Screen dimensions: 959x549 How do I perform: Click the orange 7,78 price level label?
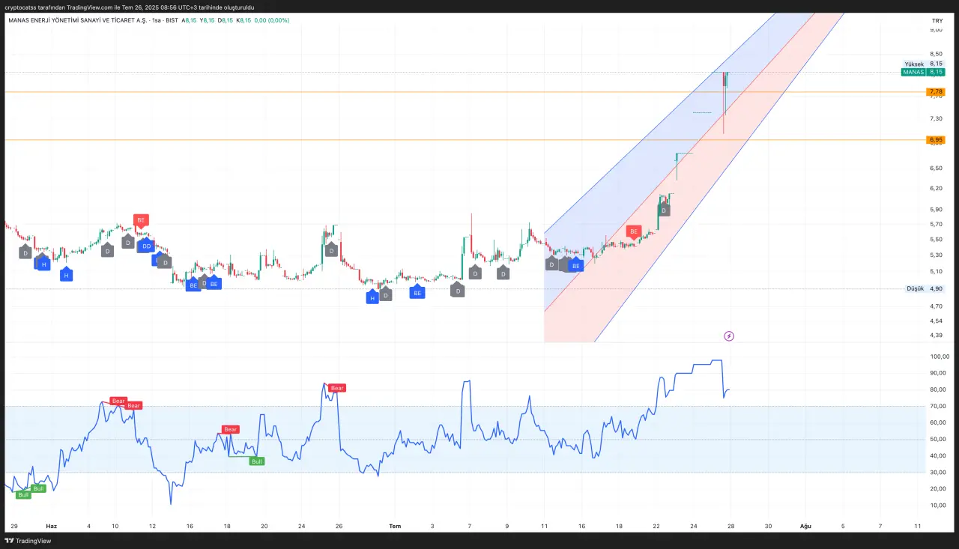936,92
